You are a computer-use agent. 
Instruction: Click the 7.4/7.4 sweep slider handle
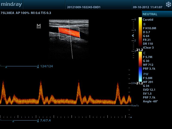click(x=13, y=121)
